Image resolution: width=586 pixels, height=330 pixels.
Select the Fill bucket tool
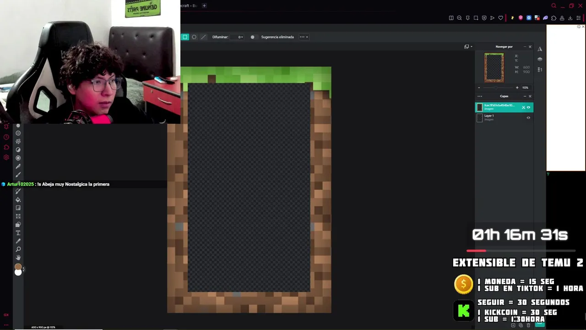18,200
